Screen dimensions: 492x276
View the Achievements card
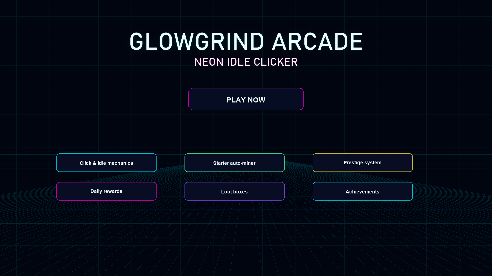coord(363,191)
